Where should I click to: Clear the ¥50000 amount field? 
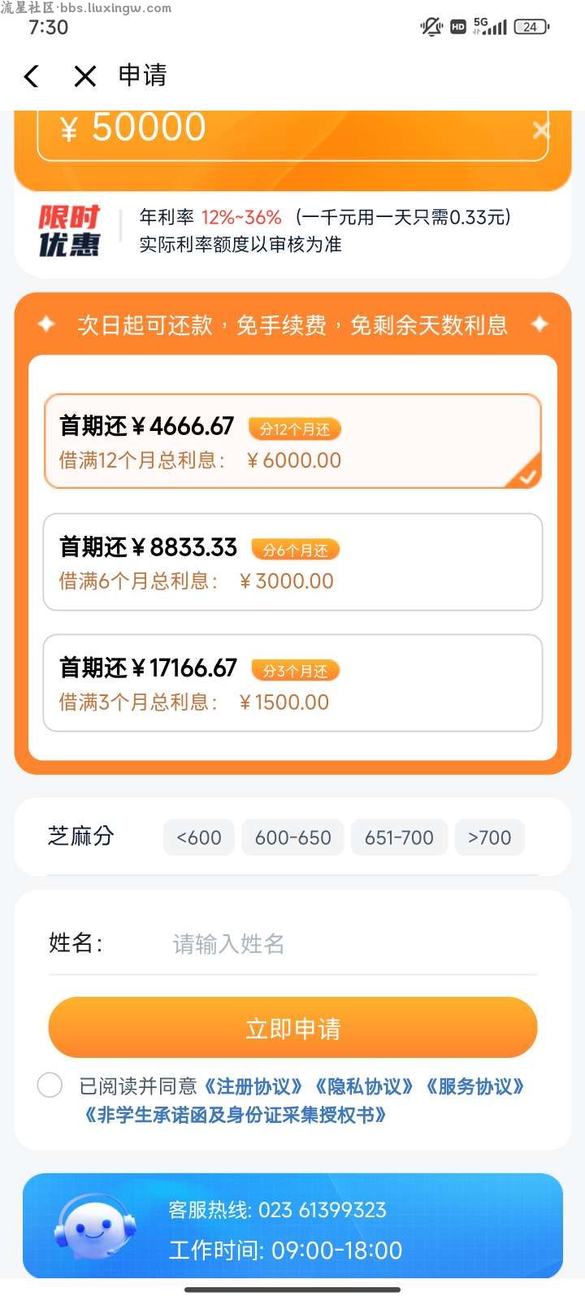point(540,130)
